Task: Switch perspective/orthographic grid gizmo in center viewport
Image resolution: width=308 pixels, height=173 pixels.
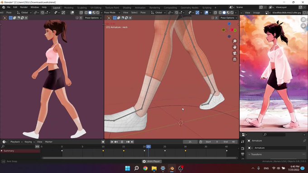Action: tap(235, 59)
